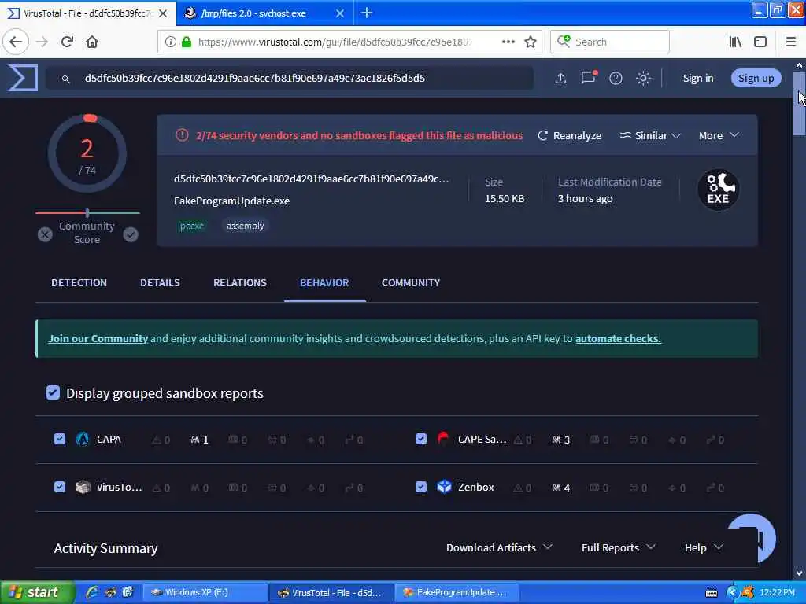Reload the page with refresh icon

pyautogui.click(x=68, y=42)
